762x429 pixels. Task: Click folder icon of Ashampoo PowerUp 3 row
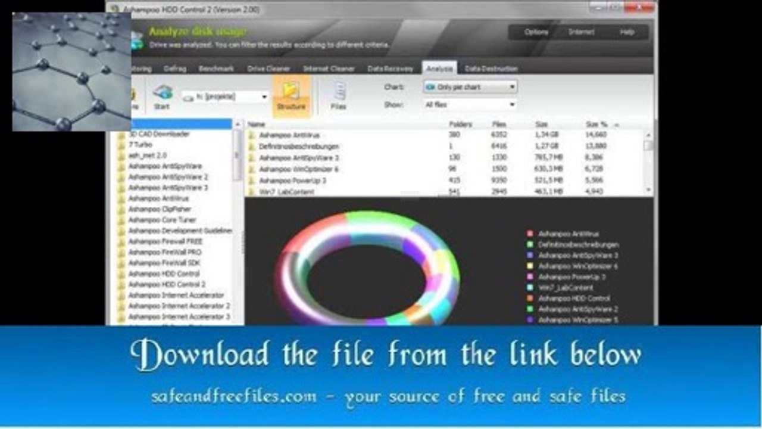[x=252, y=181]
